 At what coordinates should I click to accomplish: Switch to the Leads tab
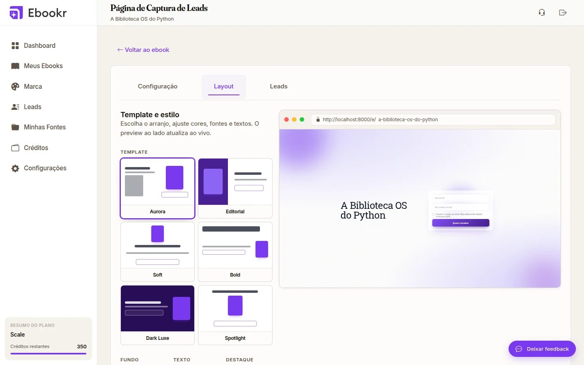pyautogui.click(x=279, y=86)
